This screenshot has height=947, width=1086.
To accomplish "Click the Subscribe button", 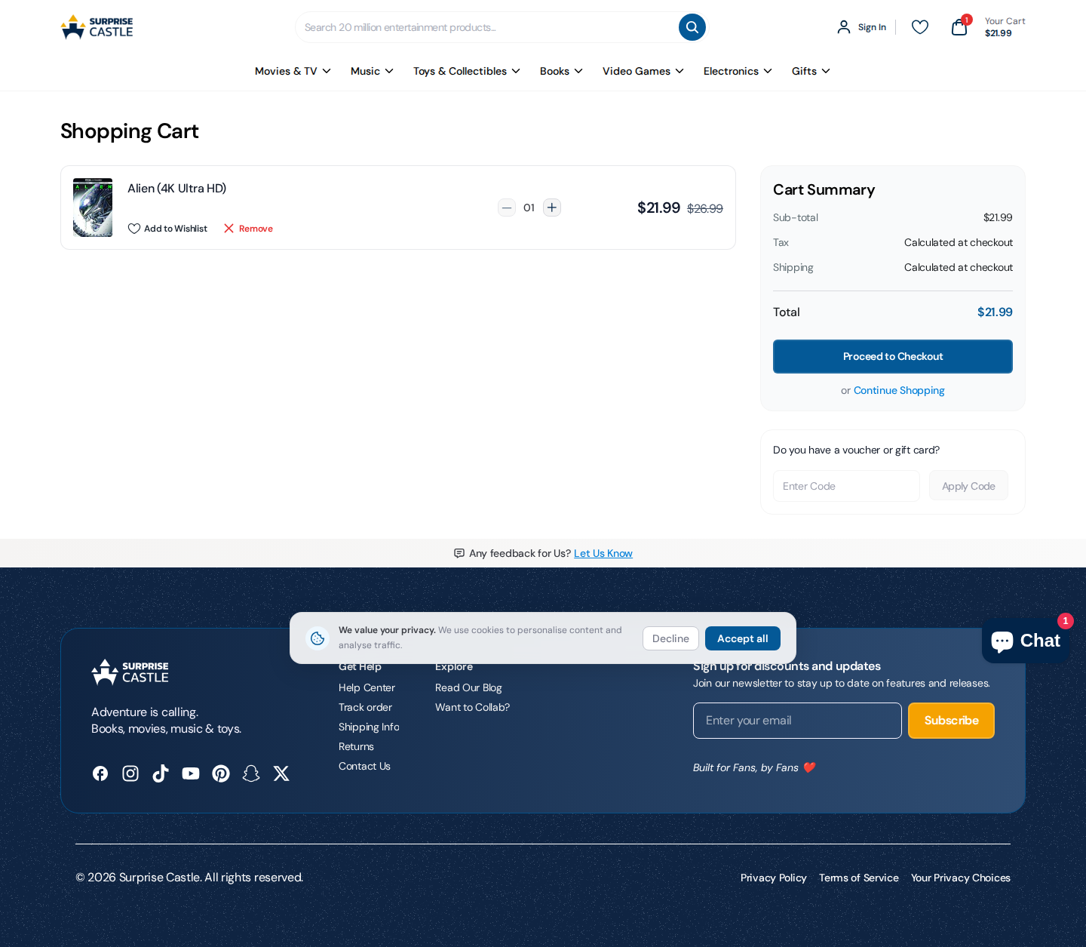I will (951, 721).
